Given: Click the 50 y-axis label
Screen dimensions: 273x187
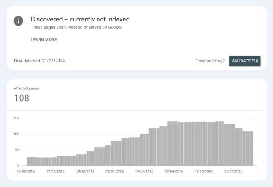Looking at the screenshot, I should pos(17,150).
